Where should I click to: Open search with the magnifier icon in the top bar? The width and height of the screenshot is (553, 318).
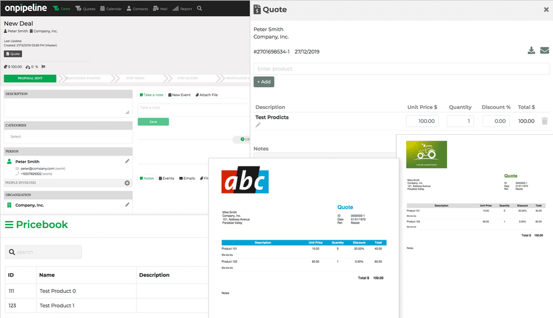[200, 9]
